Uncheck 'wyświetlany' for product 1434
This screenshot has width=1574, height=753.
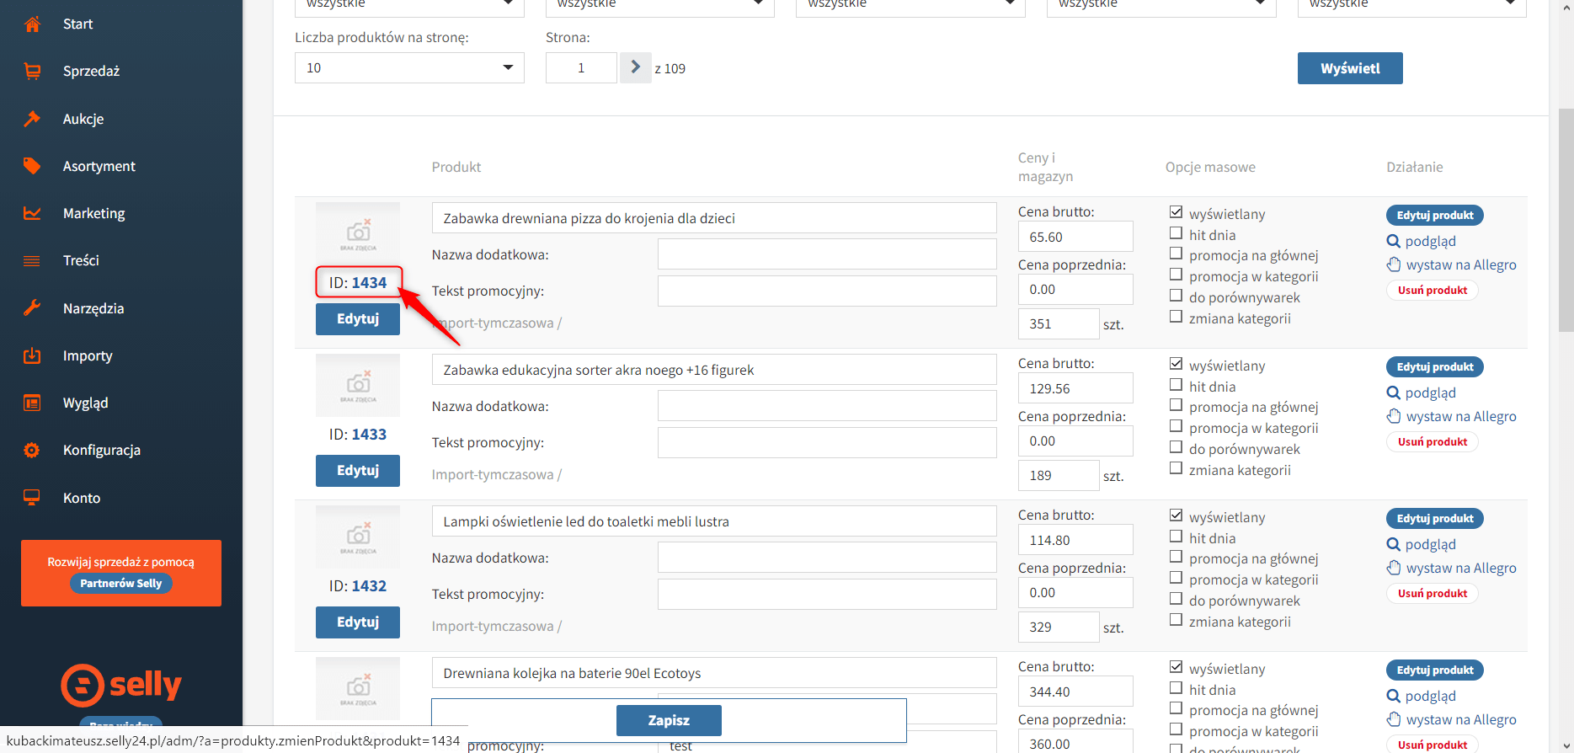pos(1176,212)
